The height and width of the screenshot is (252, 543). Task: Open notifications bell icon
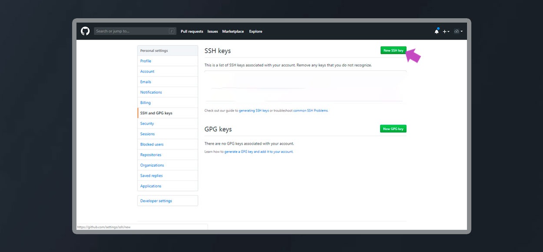437,31
